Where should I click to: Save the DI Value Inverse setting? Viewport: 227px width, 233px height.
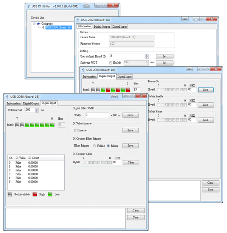131,130
